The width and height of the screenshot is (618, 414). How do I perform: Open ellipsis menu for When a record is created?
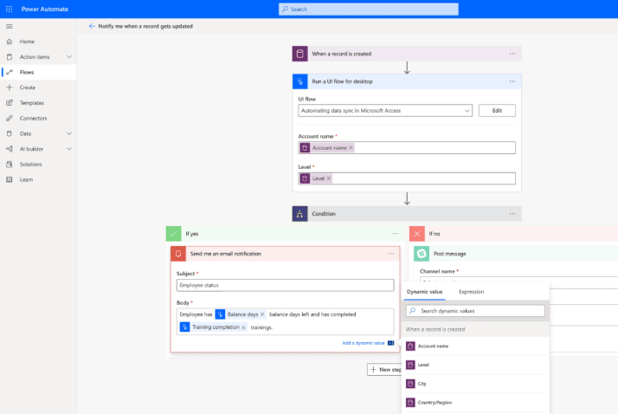click(512, 54)
